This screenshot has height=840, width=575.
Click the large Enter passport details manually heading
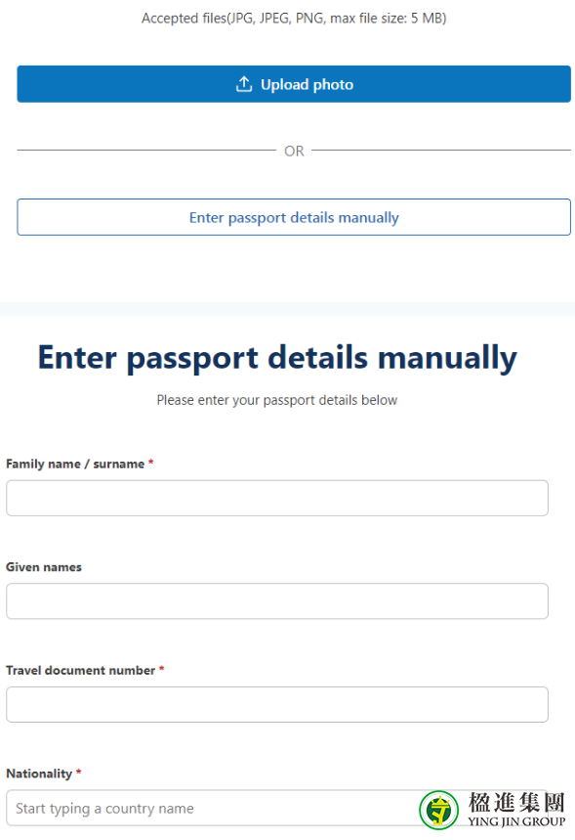click(277, 358)
